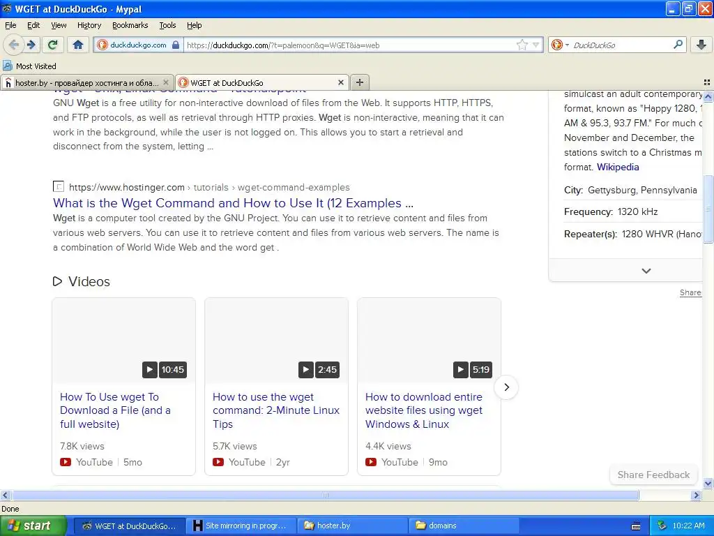Advance the videos carousel with next arrow
Screen dimensions: 714x536
click(x=506, y=387)
